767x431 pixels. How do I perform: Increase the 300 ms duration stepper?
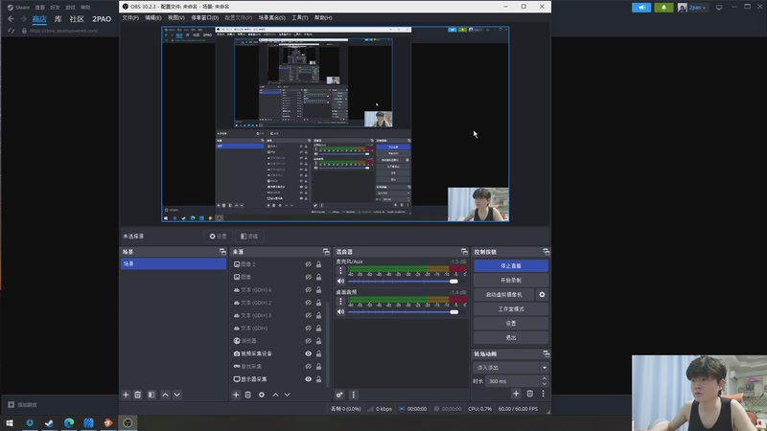pyautogui.click(x=544, y=378)
